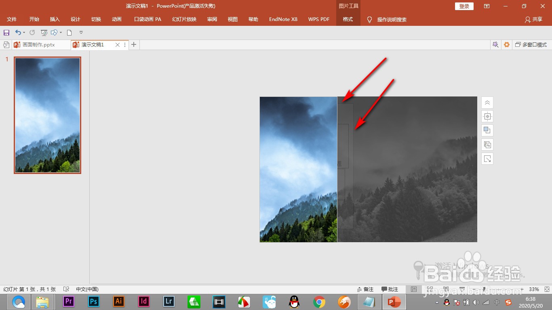Switch to the 插入 ribbon tab
The width and height of the screenshot is (552, 310).
coord(55,19)
